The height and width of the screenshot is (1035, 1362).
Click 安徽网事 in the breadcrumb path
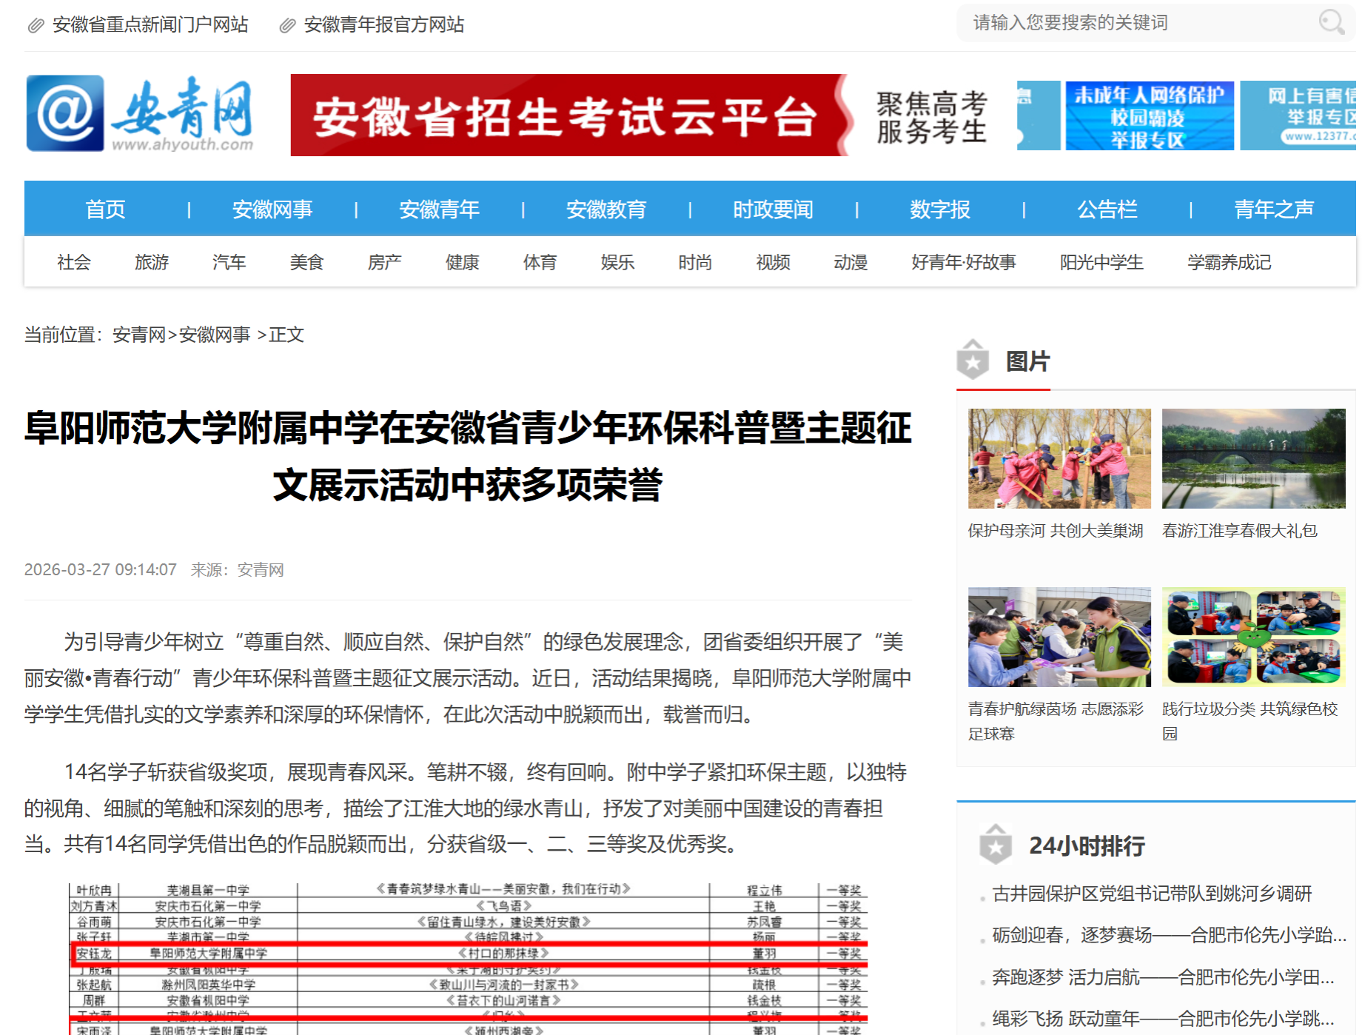coord(215,335)
